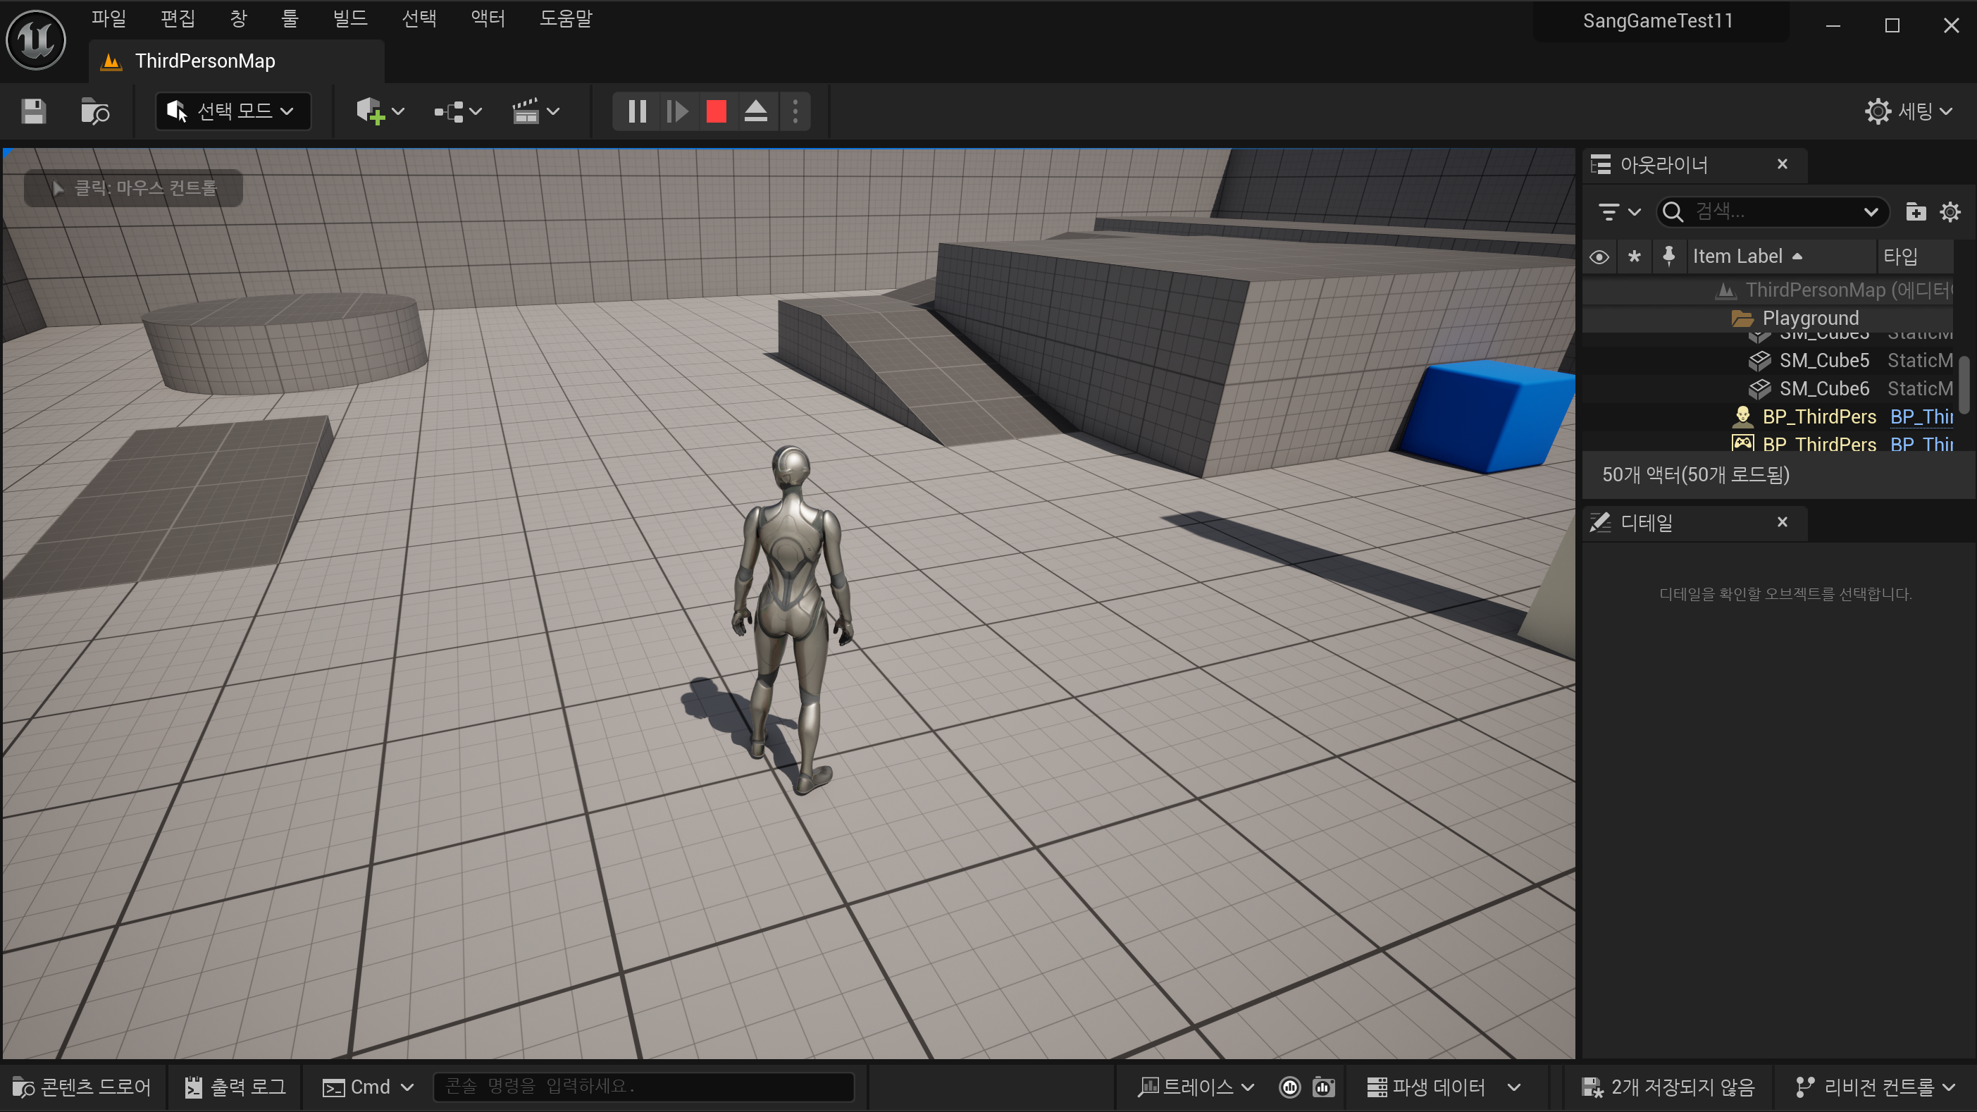1977x1112 pixels.
Task: Open the 파일 menu
Action: point(109,18)
